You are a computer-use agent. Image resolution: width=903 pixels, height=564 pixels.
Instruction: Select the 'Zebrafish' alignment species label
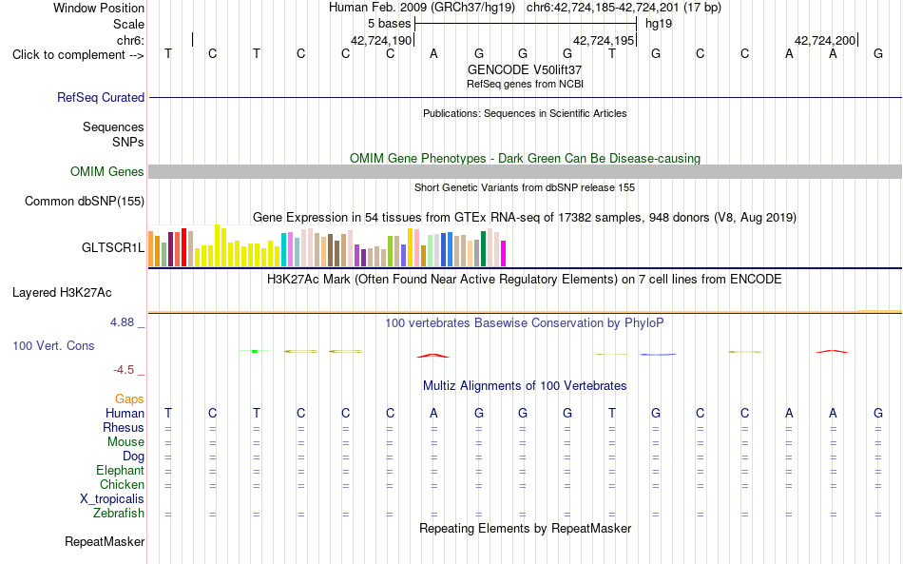(119, 514)
